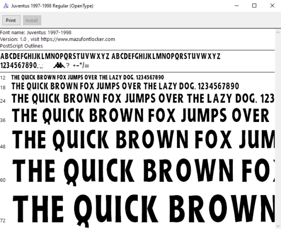Click the window title 'Juventus 1997-1998 Regular (OpenType)'

click(52, 6)
